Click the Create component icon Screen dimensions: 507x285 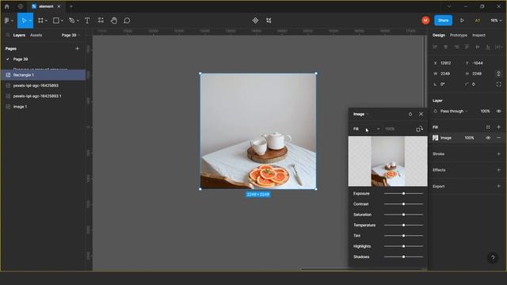pyautogui.click(x=255, y=21)
